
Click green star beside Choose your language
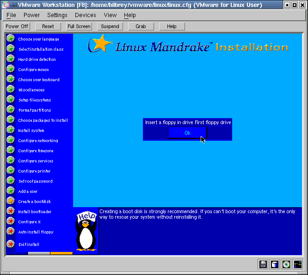pyautogui.click(x=11, y=39)
